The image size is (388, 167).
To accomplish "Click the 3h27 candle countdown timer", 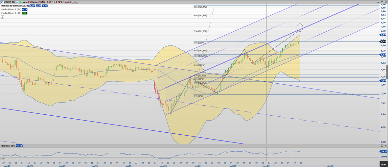I will [x=383, y=165].
